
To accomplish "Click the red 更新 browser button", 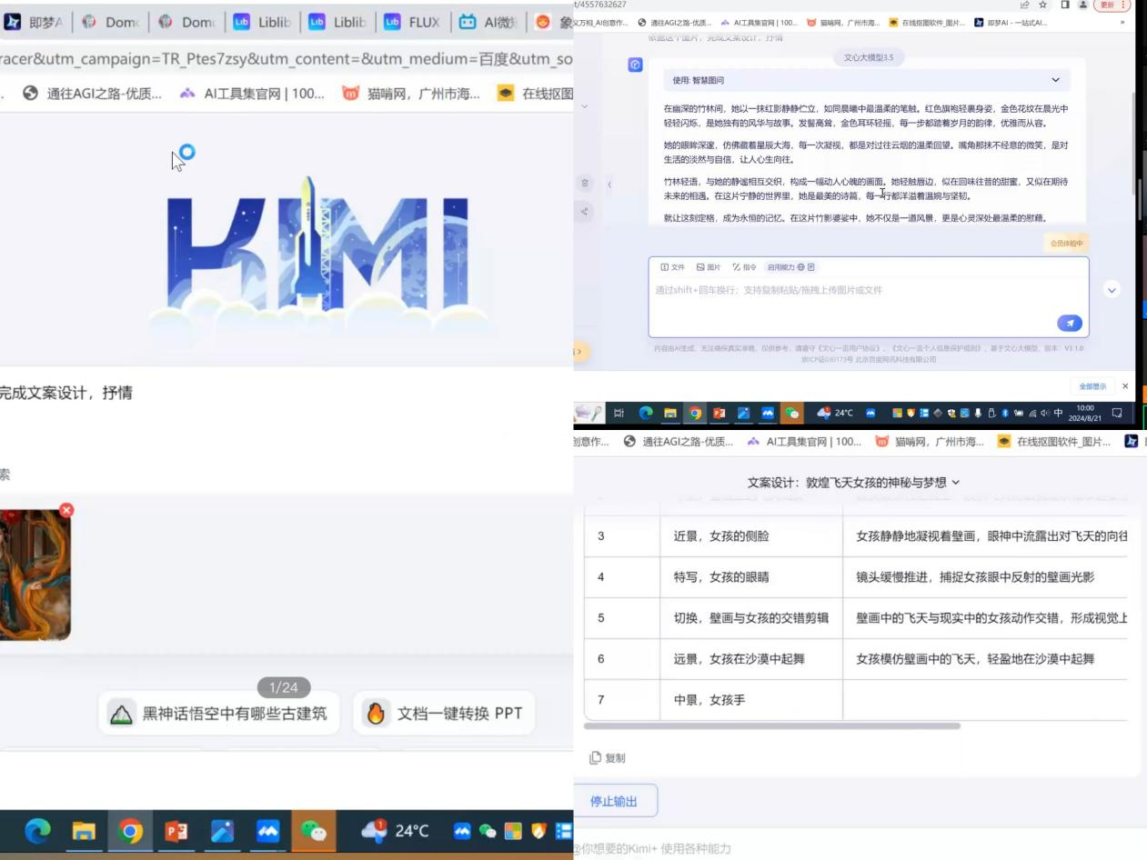I will (x=1111, y=5).
